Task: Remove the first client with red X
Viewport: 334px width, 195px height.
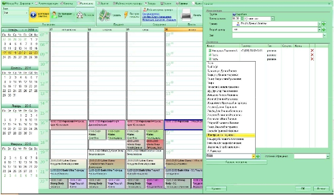Action: (312, 51)
